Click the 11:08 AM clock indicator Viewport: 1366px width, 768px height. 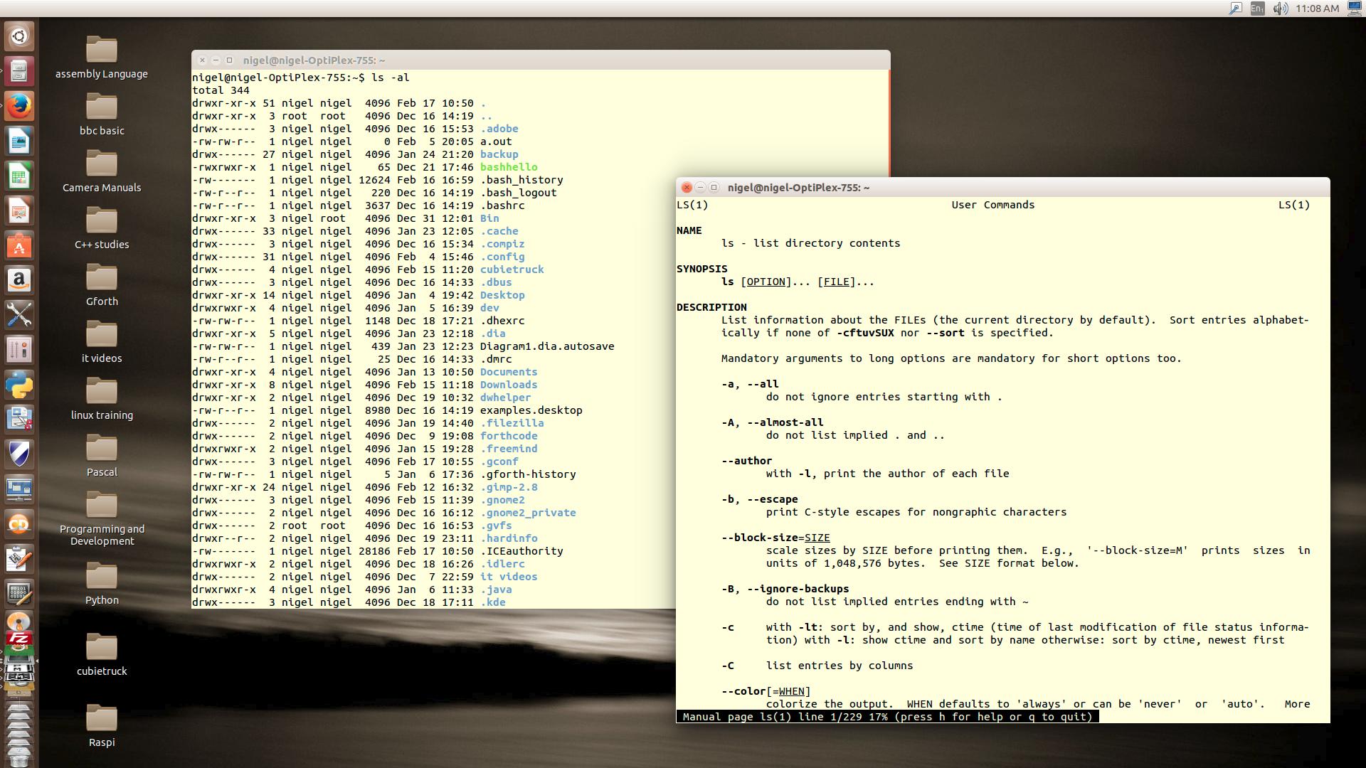click(1317, 9)
